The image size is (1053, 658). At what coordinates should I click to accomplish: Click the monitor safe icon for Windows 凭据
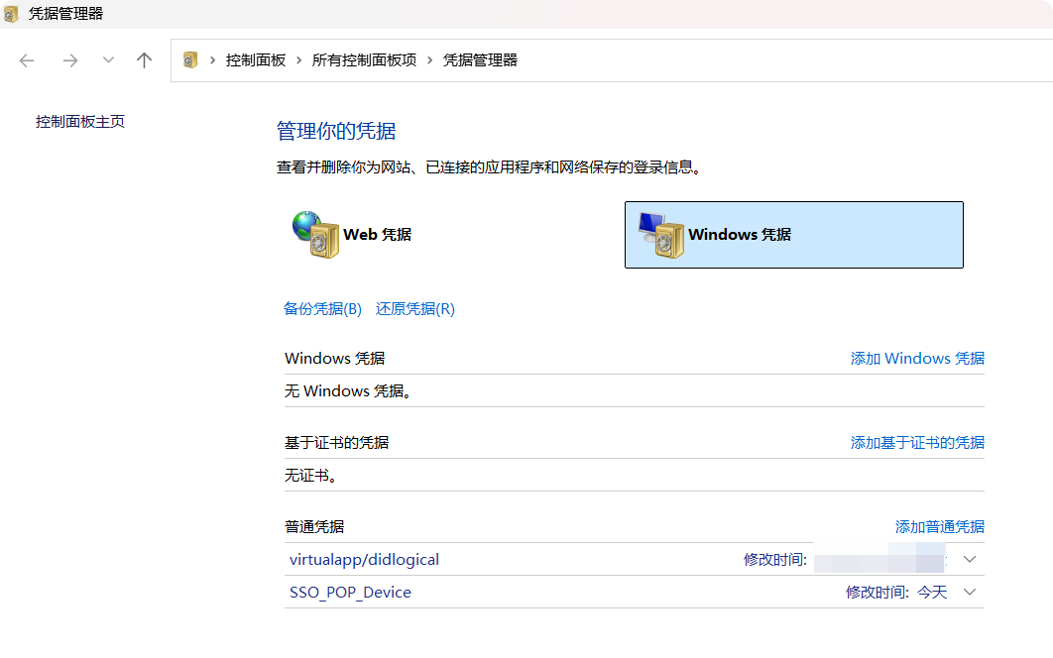[660, 234]
